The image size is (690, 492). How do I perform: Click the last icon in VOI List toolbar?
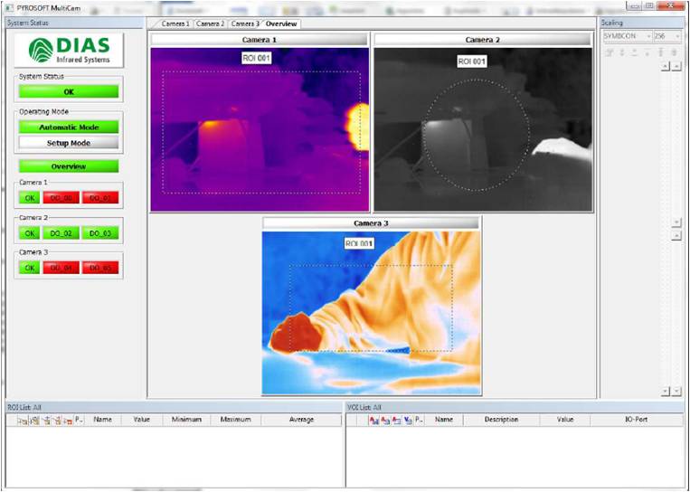(407, 421)
